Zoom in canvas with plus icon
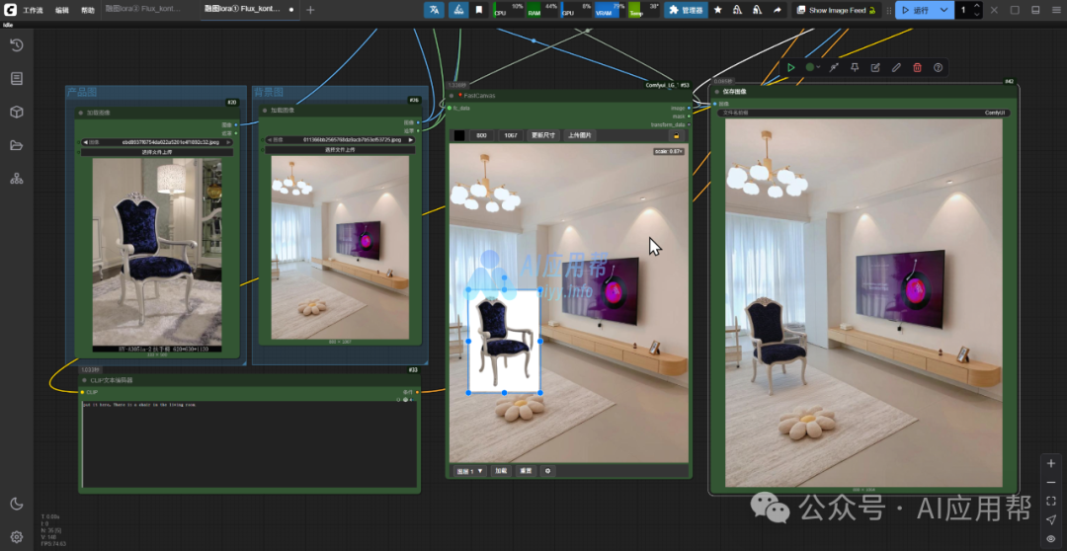 click(1050, 463)
